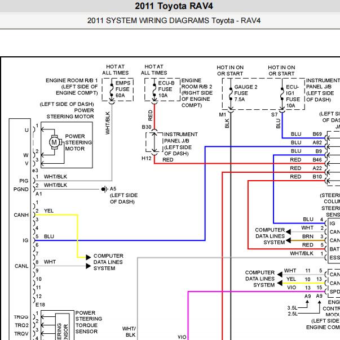340x340 pixels.
Task: Click the TRQG terminal label
Action: coord(21,317)
